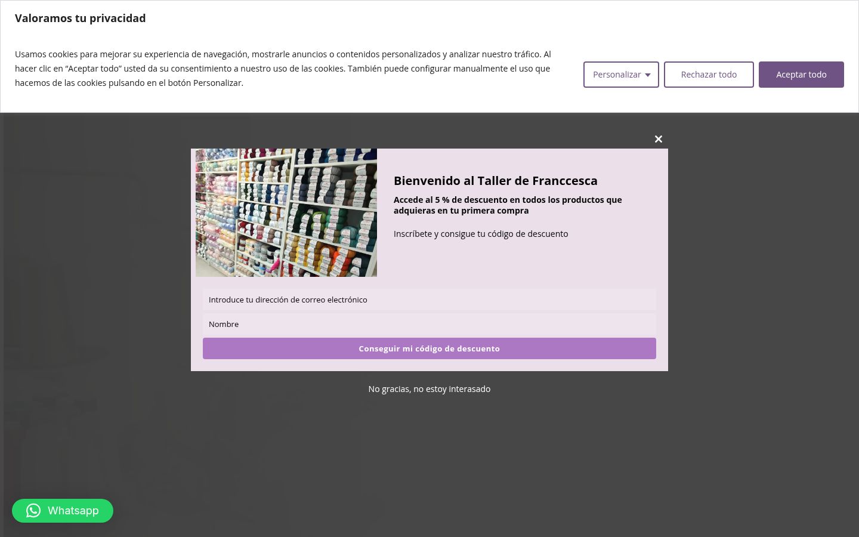
Task: Click Inscríbete y consigue tu código text
Action: point(481,234)
